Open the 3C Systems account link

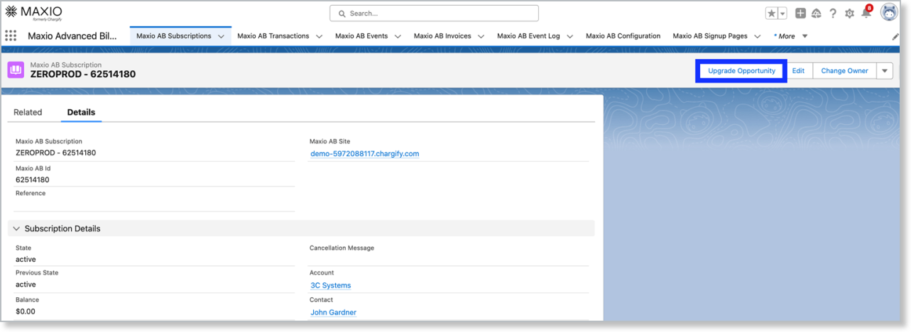[x=330, y=285]
